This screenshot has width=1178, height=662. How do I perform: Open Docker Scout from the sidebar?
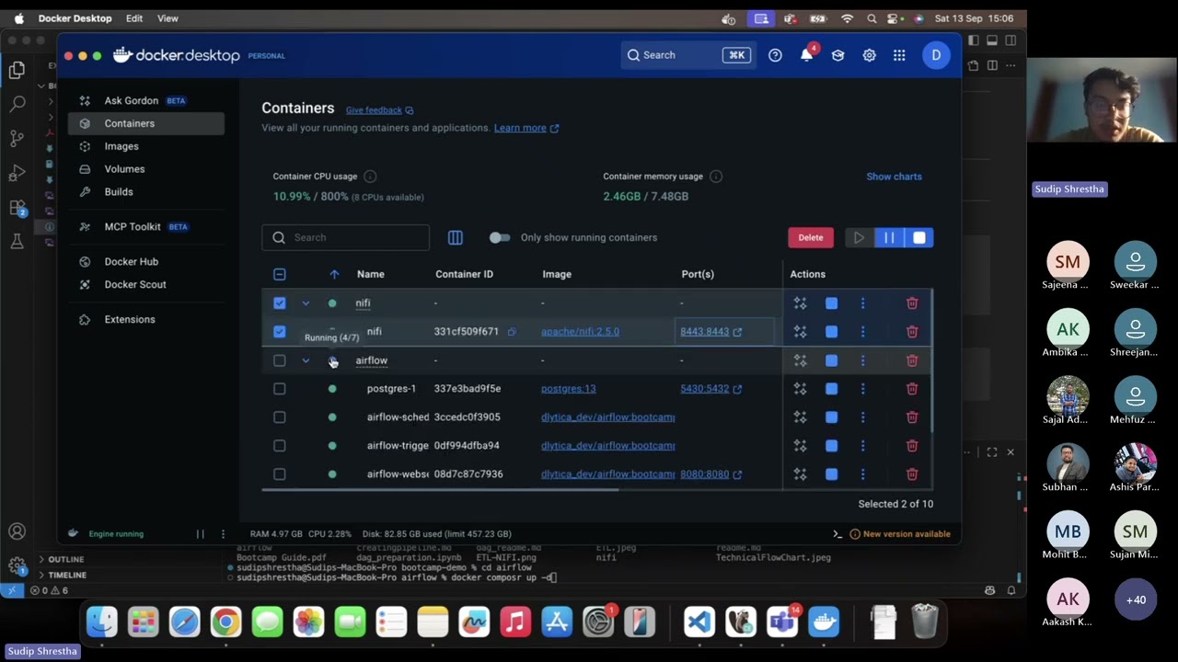(135, 284)
